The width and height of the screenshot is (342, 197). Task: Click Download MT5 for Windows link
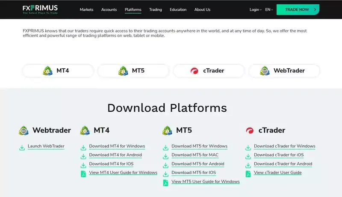tap(199, 146)
